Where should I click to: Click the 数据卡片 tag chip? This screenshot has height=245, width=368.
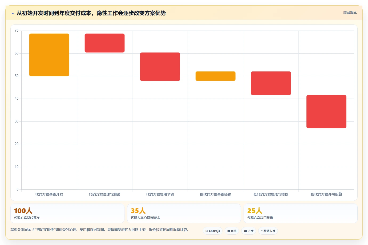pos(268,231)
